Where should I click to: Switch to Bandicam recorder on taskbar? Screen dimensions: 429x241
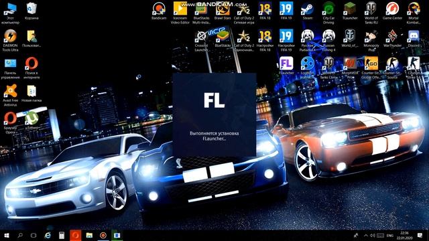(103, 235)
